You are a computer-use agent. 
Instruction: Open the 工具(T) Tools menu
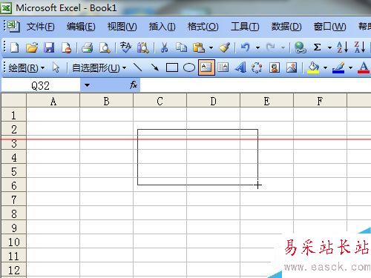[245, 27]
